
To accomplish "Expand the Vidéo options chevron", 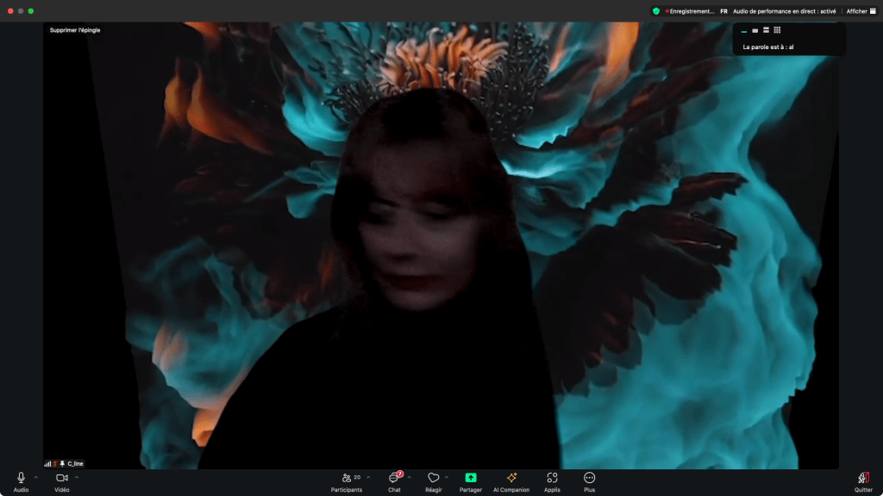I will click(x=77, y=477).
